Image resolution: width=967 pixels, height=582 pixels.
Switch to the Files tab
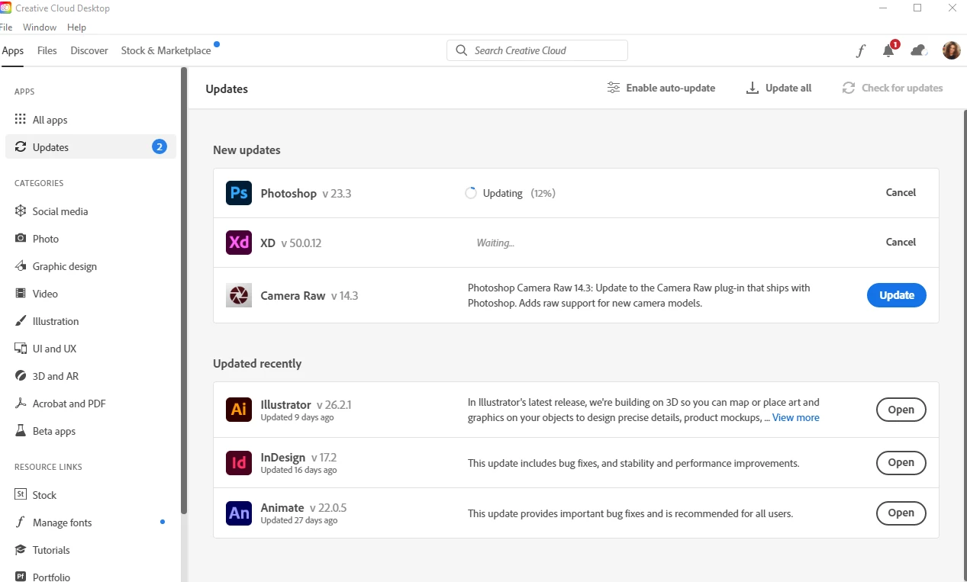[x=47, y=50]
